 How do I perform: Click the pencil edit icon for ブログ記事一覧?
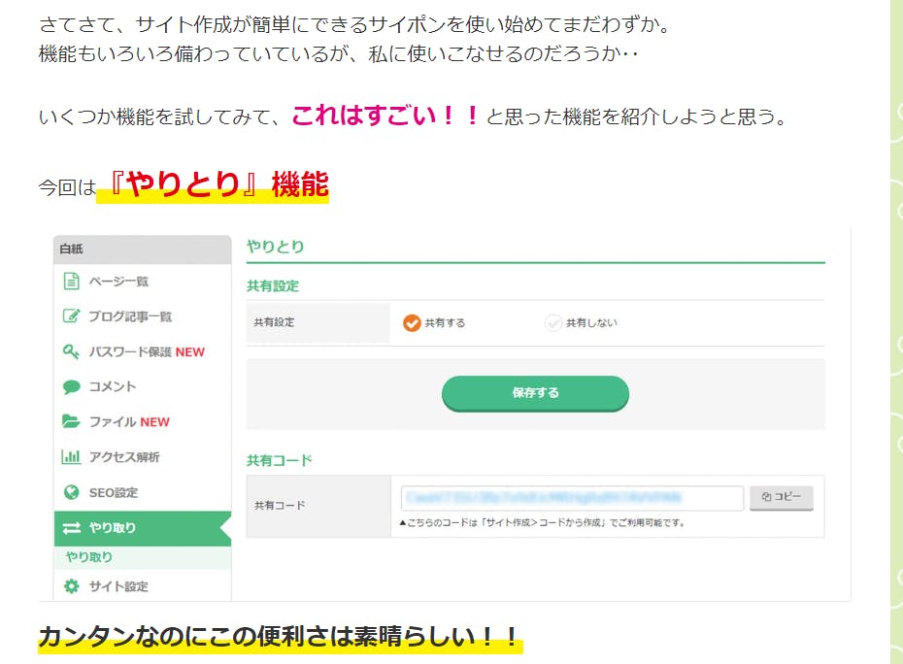[x=71, y=316]
